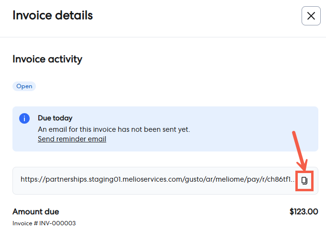326x232 pixels.
Task: Click the Amount due label
Action: tap(36, 211)
